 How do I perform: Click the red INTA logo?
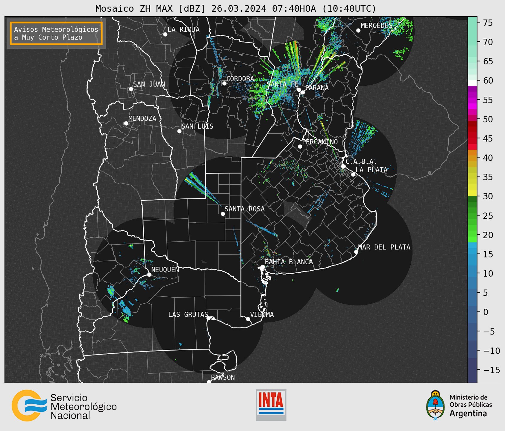[271, 405]
